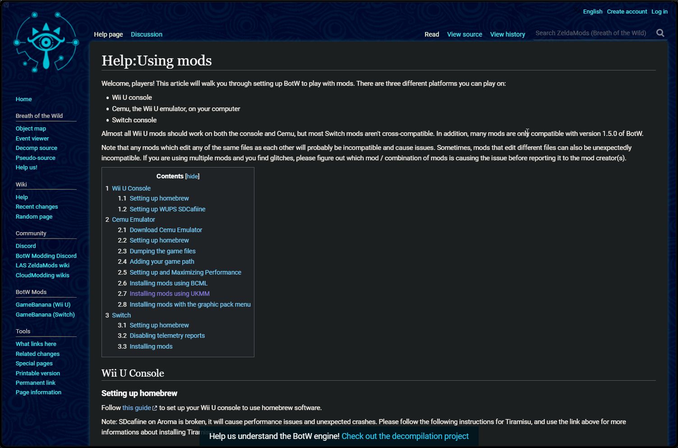The height and width of the screenshot is (448, 678).
Task: Jump to 2.3 Dumping the game files
Action: pyautogui.click(x=157, y=251)
